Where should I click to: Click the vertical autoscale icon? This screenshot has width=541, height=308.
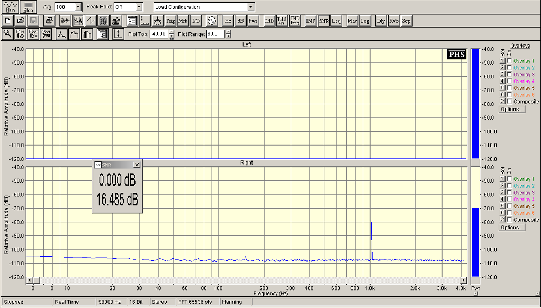(x=119, y=34)
